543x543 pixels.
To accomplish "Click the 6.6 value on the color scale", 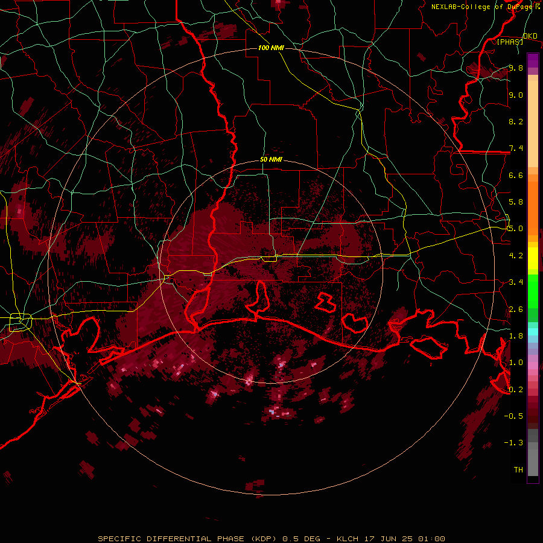I will tap(516, 175).
